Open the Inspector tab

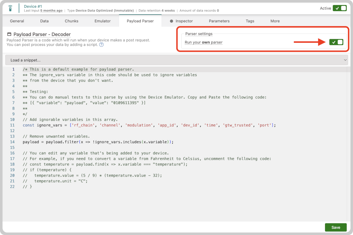point(184,21)
